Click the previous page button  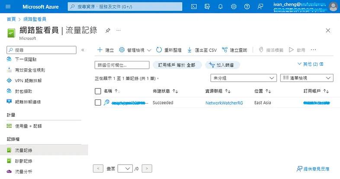click(x=98, y=168)
